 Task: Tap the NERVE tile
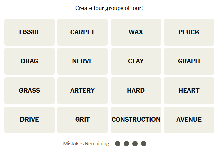[x=83, y=61]
